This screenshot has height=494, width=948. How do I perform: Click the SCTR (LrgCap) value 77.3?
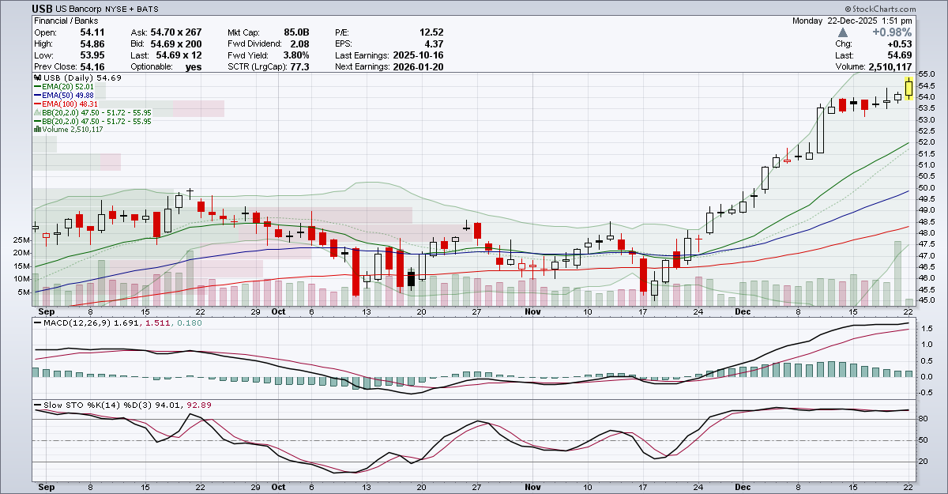(x=299, y=67)
